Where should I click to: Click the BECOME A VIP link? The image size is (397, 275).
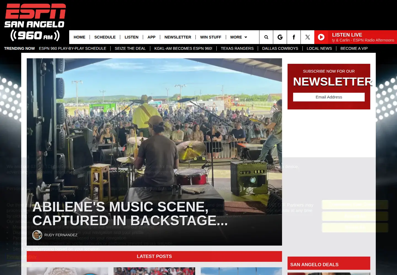354,48
